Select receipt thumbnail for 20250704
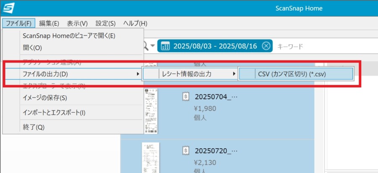Viewport: 378px width, 173px height. (x=151, y=111)
